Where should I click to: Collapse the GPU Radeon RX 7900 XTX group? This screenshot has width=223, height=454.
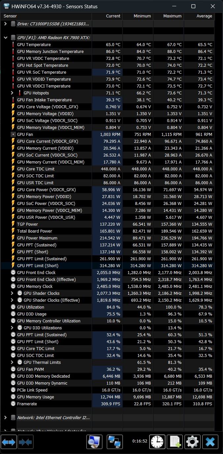click(x=5, y=38)
